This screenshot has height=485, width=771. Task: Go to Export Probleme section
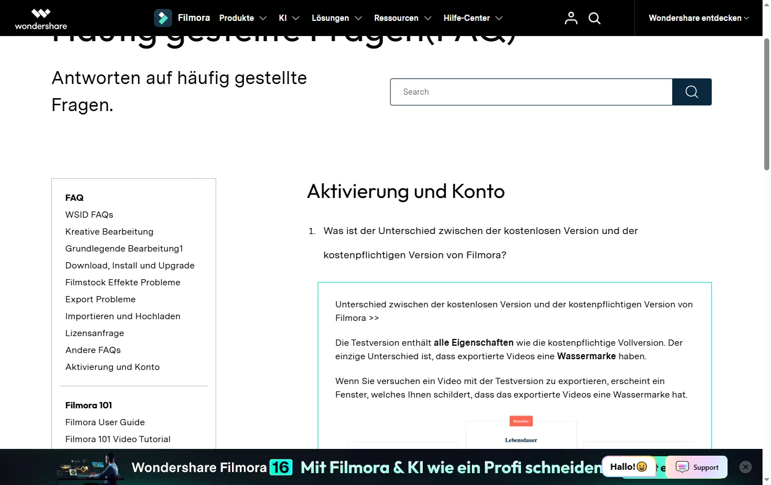100,299
